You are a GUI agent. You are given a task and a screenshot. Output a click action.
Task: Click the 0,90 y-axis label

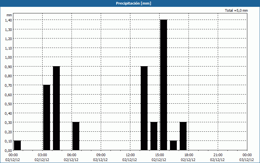(x=8, y=67)
